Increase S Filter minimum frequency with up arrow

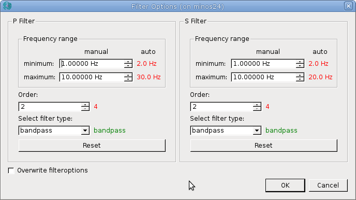[300, 62]
